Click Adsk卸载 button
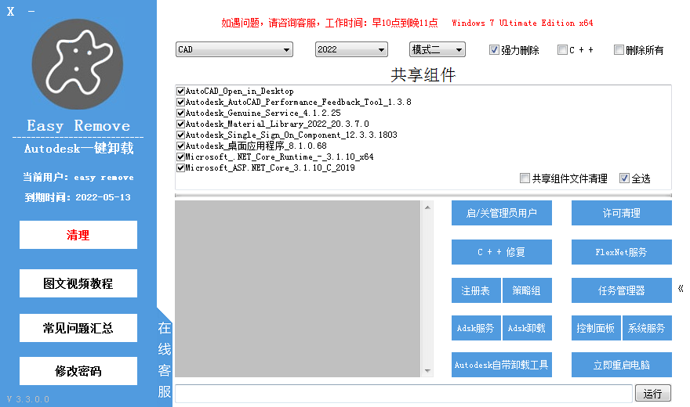 [x=527, y=328]
